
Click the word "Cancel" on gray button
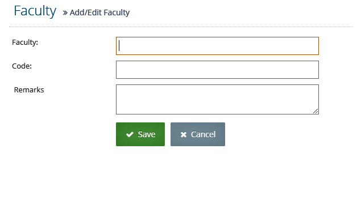[203, 134]
